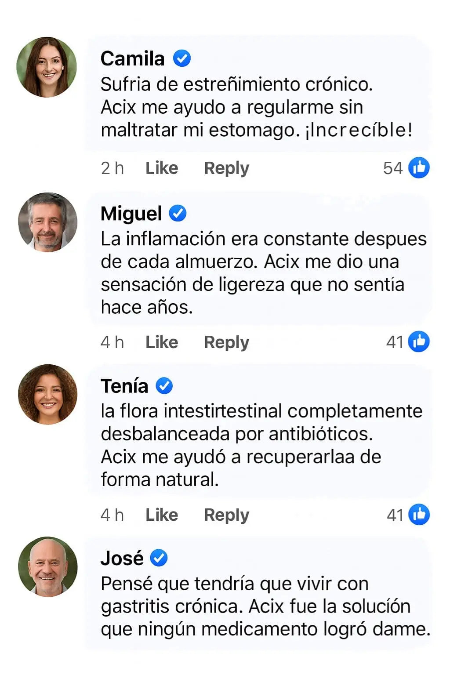Click the verified badge beside Miguel
This screenshot has width=450, height=675.
pos(178,214)
